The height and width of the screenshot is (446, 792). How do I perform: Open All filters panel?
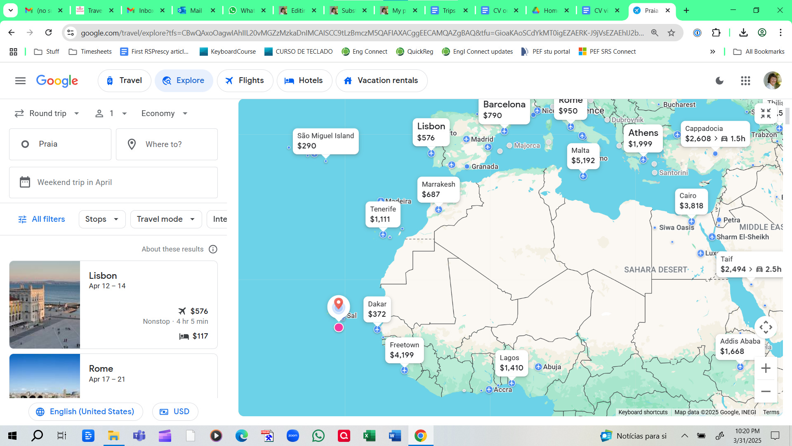42,219
